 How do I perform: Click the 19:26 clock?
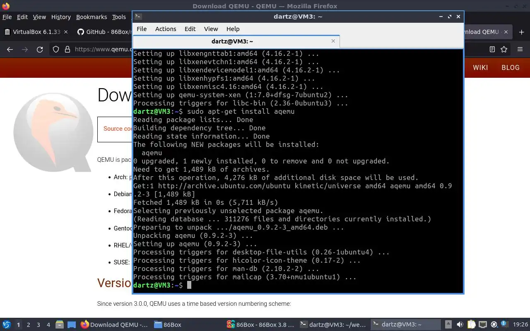point(520,325)
